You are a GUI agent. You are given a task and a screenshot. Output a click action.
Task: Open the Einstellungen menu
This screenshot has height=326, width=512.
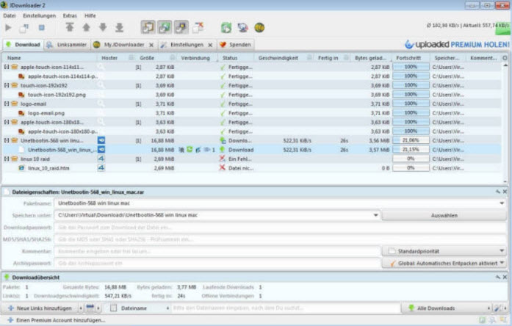[x=39, y=15]
